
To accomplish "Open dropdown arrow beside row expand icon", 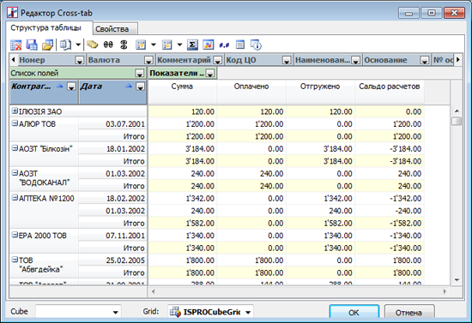I will pyautogui.click(x=179, y=45).
